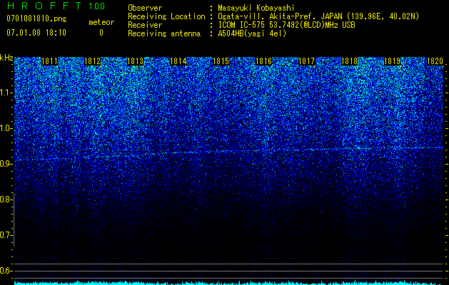This screenshot has height=285, width=449.
Task: Click the 1.1 frequency axis label
Action: tap(6, 93)
